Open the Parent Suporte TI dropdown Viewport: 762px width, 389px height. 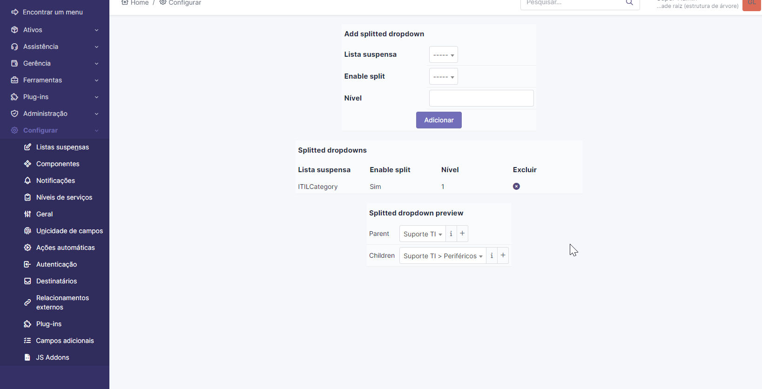point(423,234)
